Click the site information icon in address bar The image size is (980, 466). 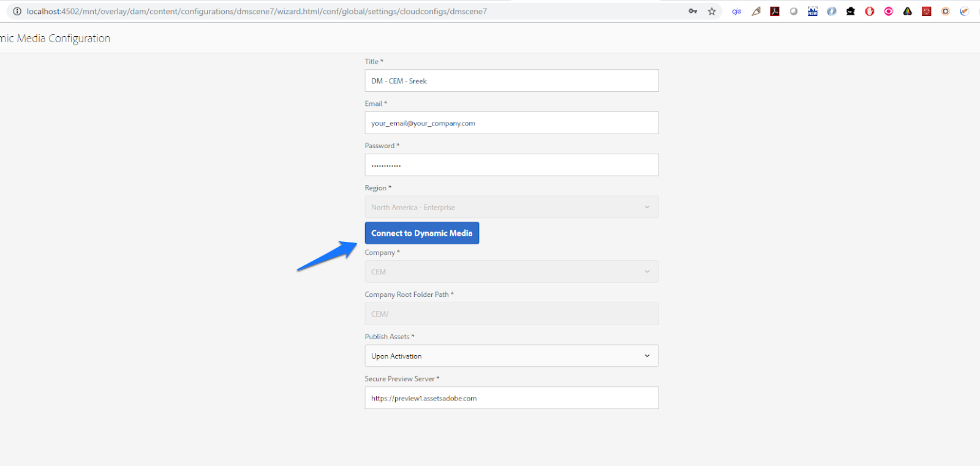coord(17,12)
